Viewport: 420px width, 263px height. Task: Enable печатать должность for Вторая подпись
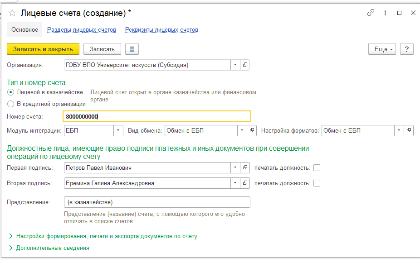(317, 183)
